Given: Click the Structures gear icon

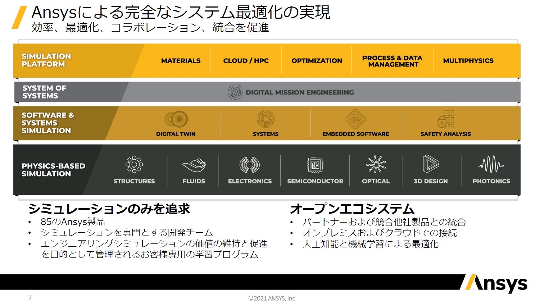Looking at the screenshot, I should click(134, 165).
